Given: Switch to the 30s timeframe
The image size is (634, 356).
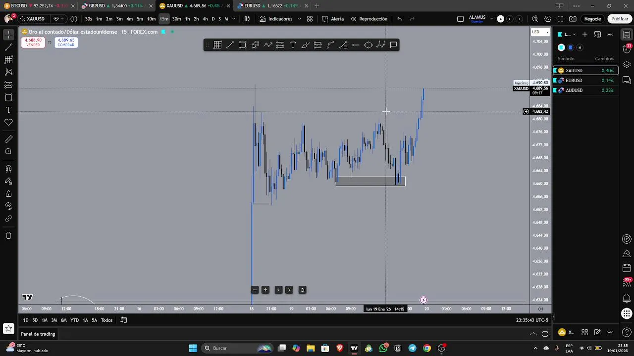Looking at the screenshot, I should pyautogui.click(x=88, y=19).
